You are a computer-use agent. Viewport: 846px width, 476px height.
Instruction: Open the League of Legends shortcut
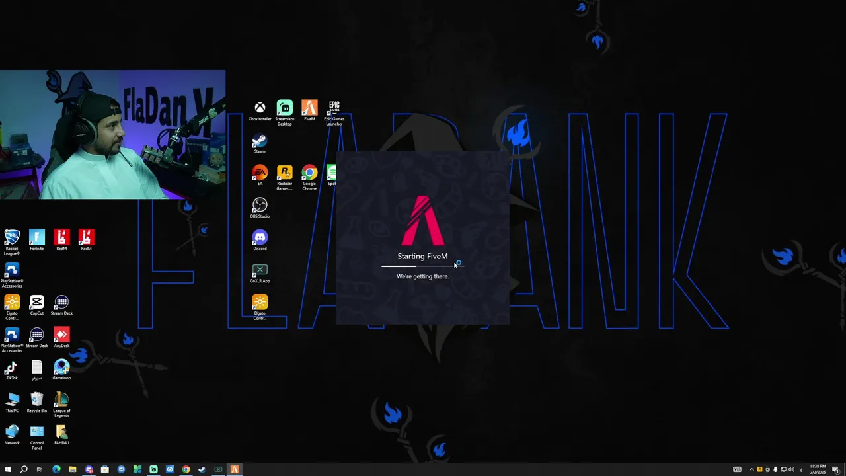pos(61,404)
